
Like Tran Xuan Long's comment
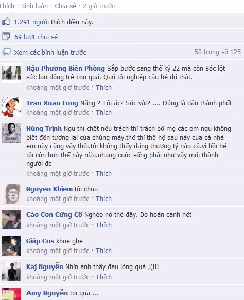pos(103,113)
